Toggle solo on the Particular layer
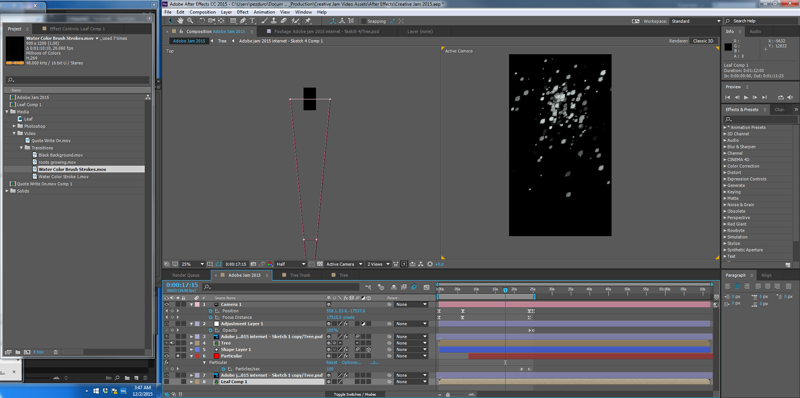The image size is (800, 398). (178, 356)
